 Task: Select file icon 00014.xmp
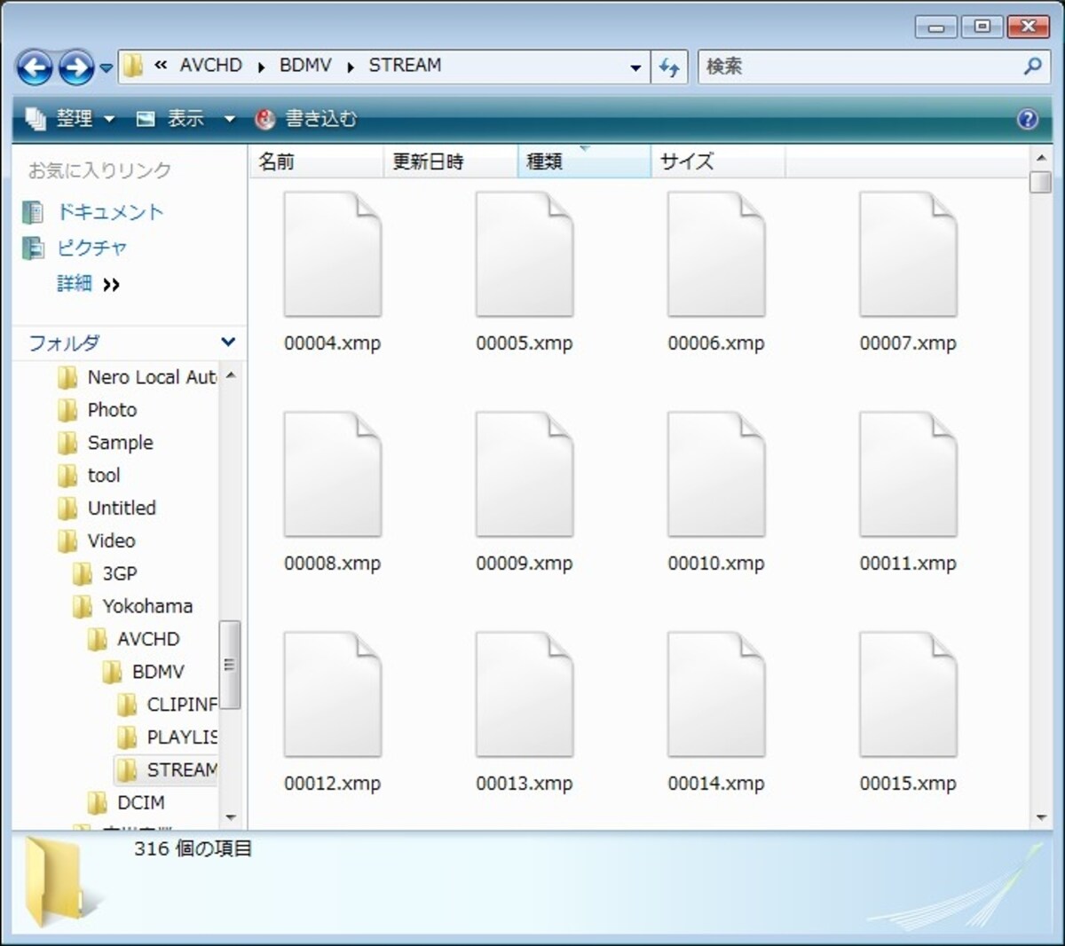[716, 695]
